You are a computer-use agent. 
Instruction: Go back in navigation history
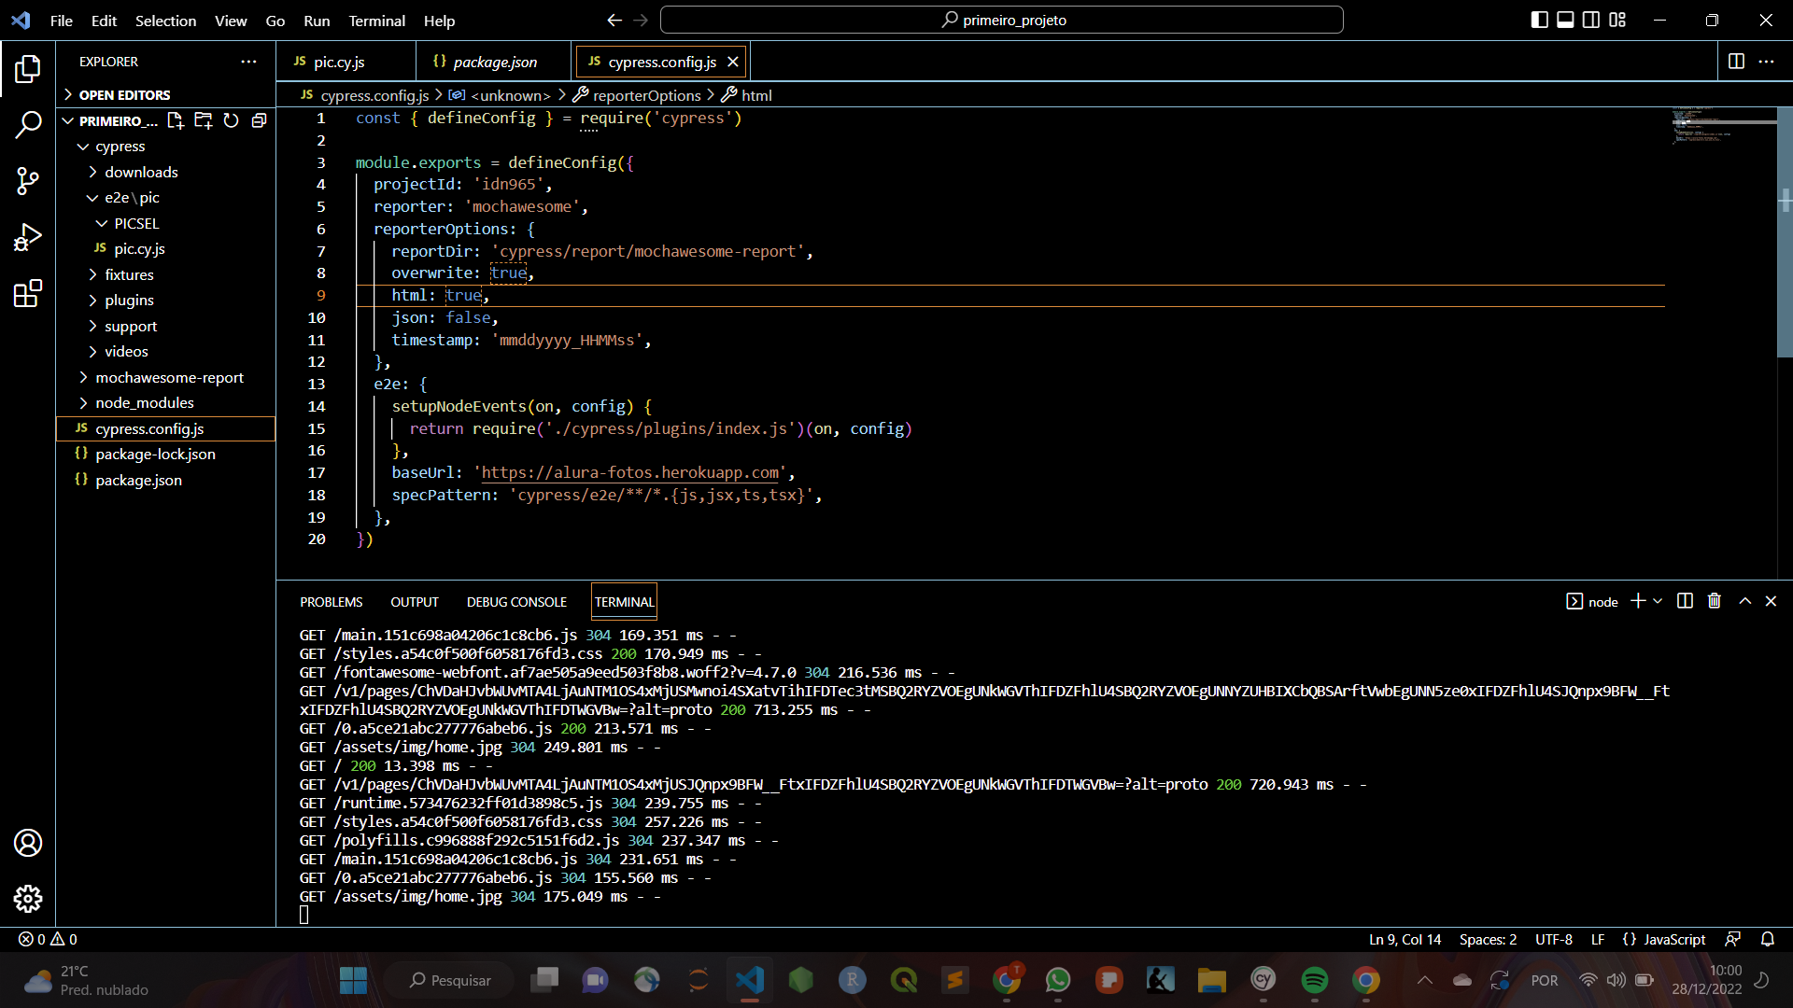[x=614, y=20]
